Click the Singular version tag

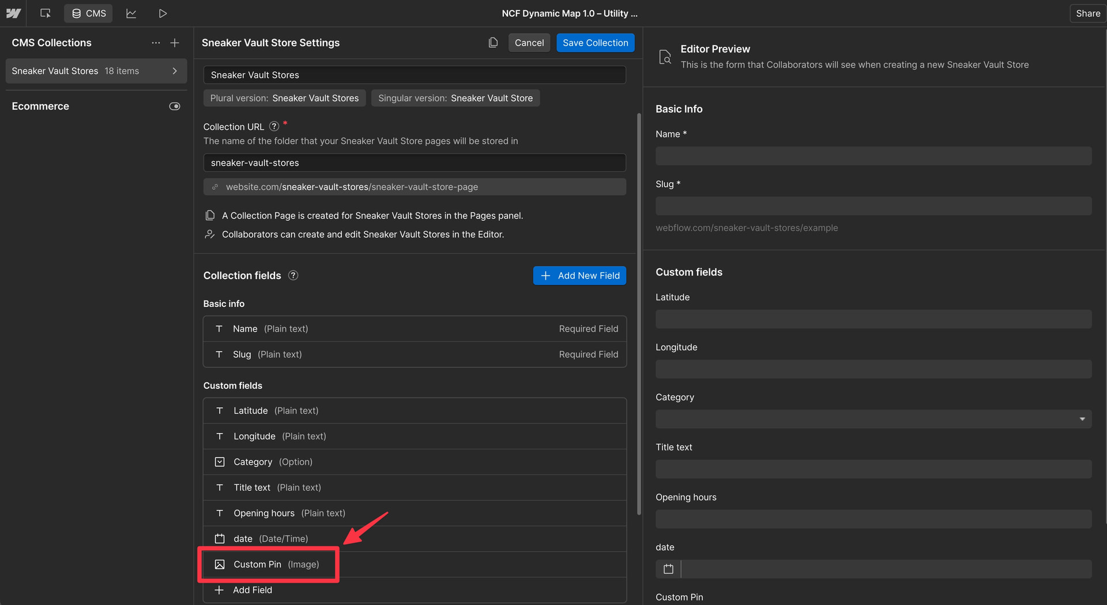[455, 98]
